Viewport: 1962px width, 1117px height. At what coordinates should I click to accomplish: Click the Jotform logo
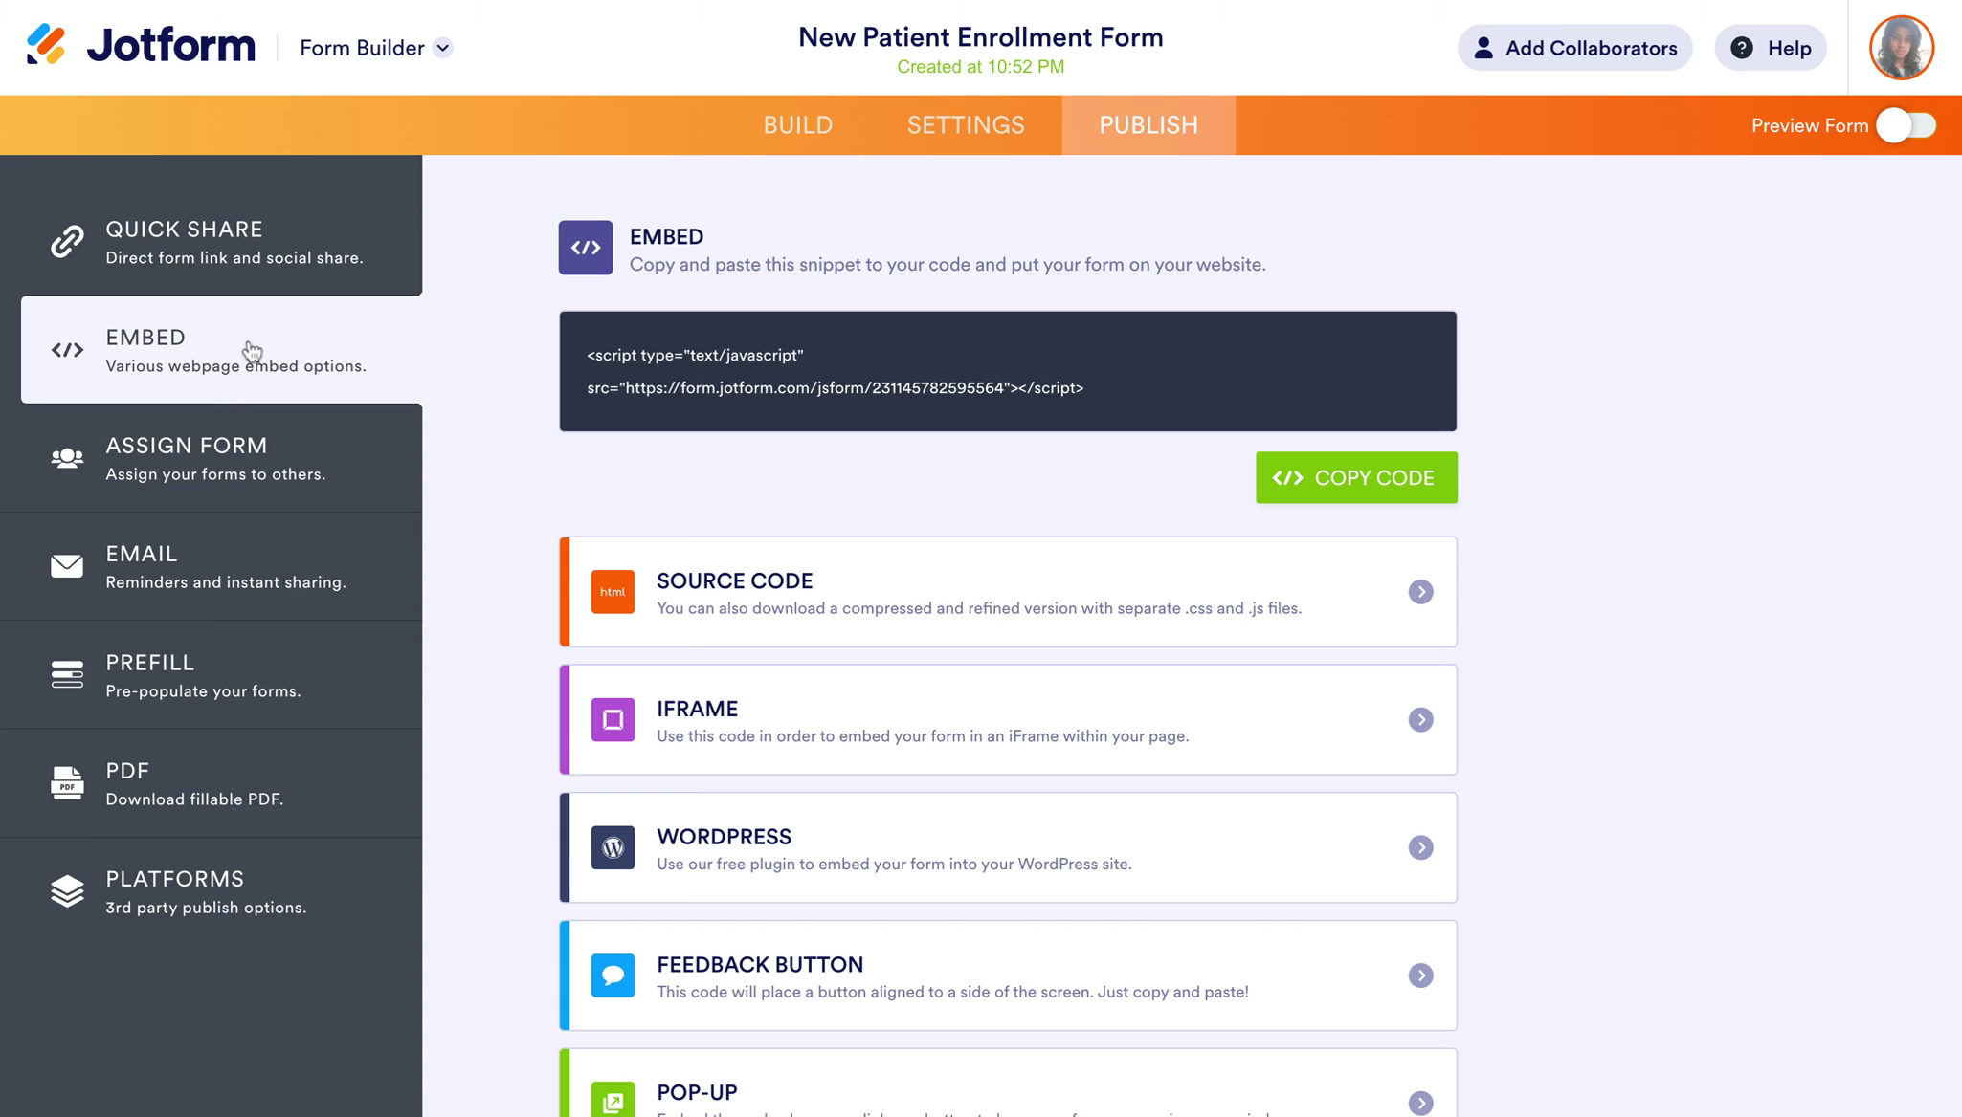(141, 46)
